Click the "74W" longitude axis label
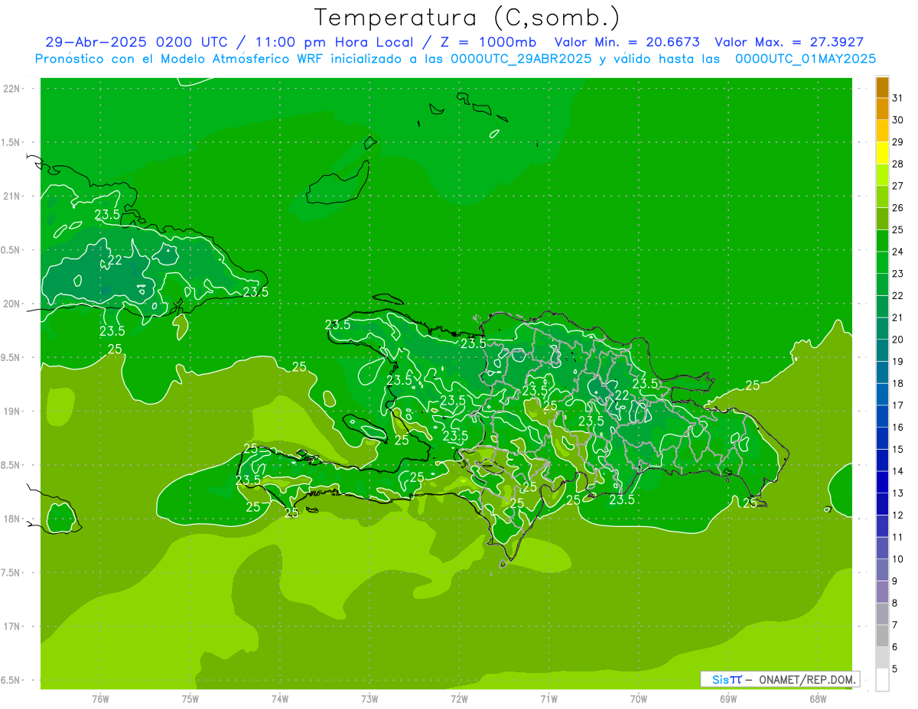 280,699
